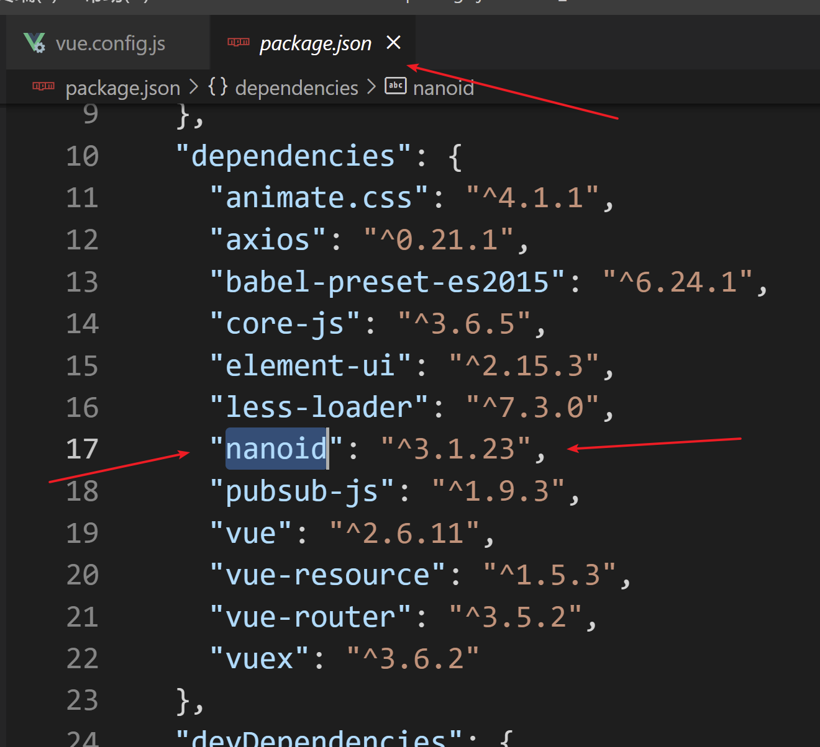The height and width of the screenshot is (747, 820).
Task: Click the "^3.1.23" version value
Action: (456, 449)
